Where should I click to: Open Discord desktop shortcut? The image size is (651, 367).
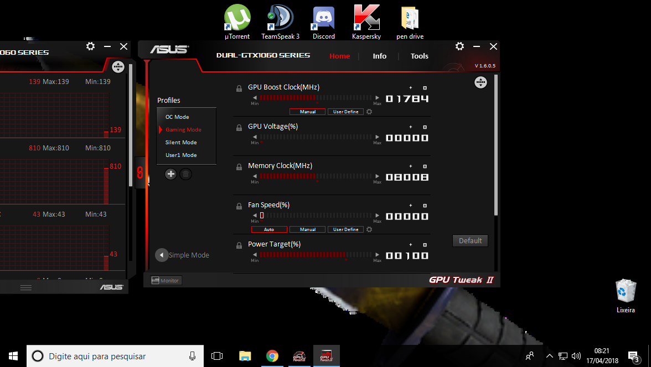323,22
